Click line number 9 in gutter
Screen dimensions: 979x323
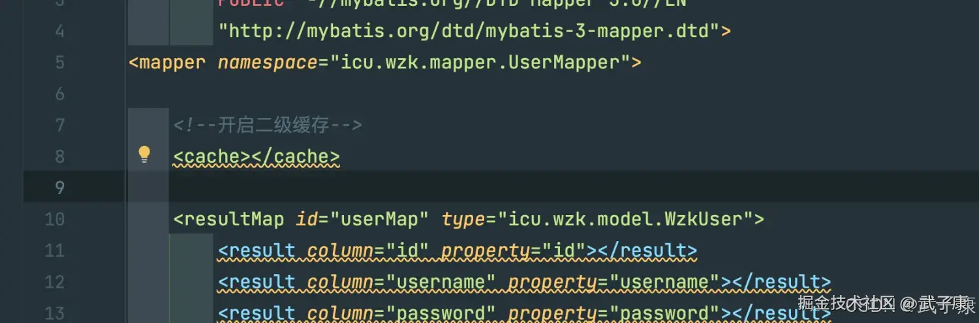click(59, 188)
